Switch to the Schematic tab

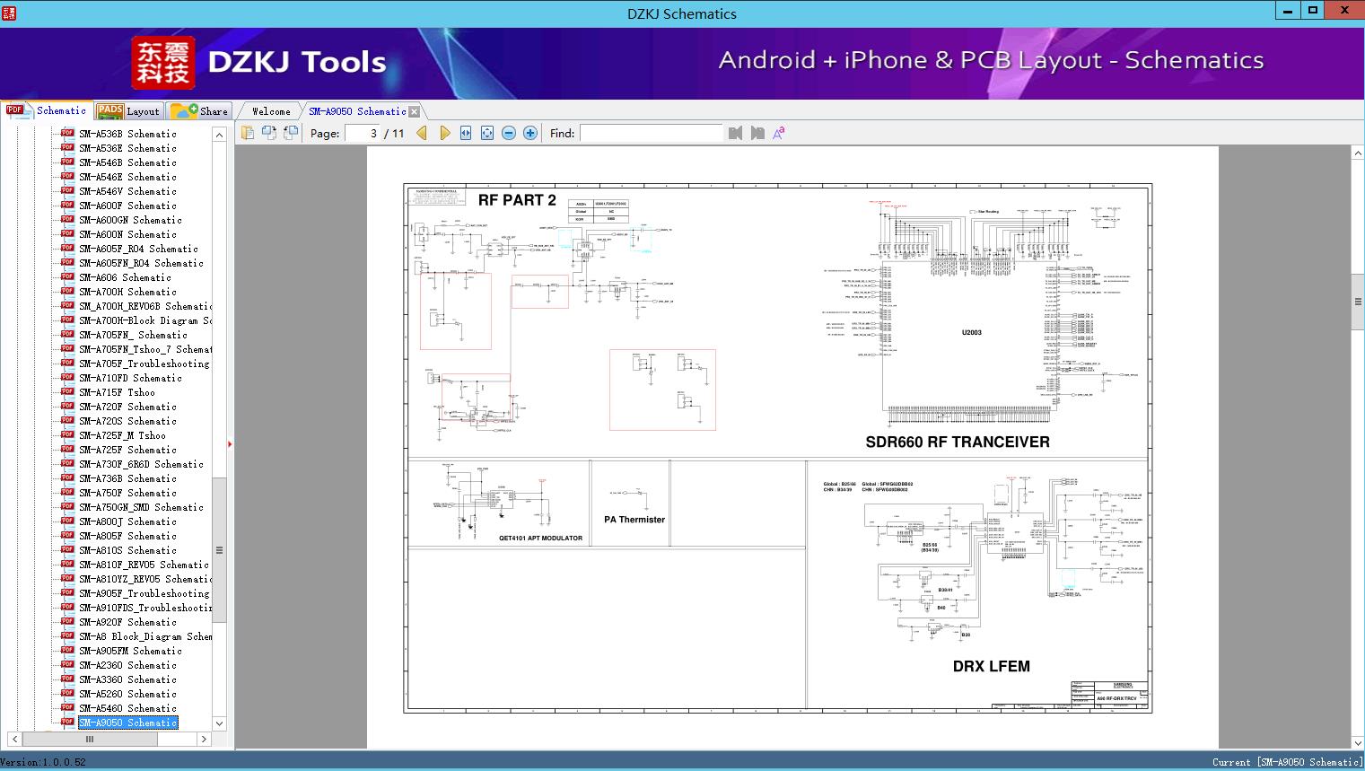(x=48, y=110)
